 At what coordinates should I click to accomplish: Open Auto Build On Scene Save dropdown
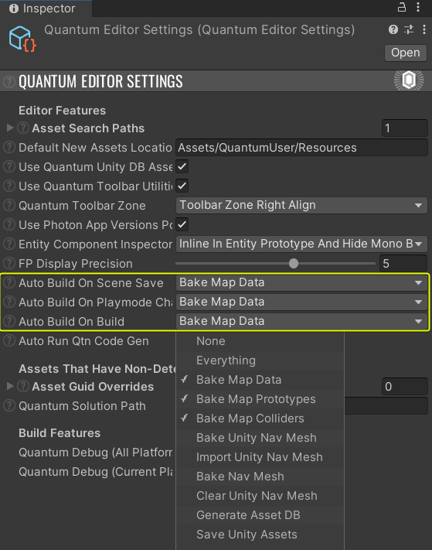[x=301, y=282]
